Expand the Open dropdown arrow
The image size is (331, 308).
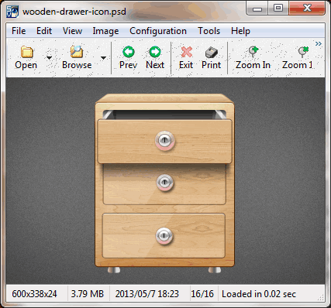coord(49,58)
